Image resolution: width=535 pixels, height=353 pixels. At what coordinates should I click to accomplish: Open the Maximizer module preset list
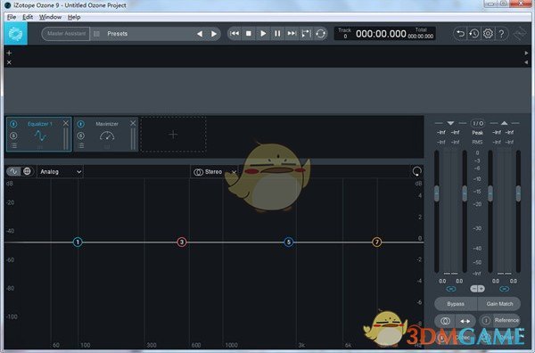[81, 146]
